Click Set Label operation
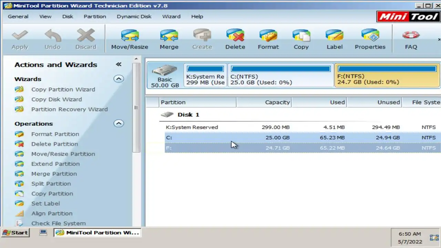Image resolution: width=441 pixels, height=248 pixels. point(45,204)
